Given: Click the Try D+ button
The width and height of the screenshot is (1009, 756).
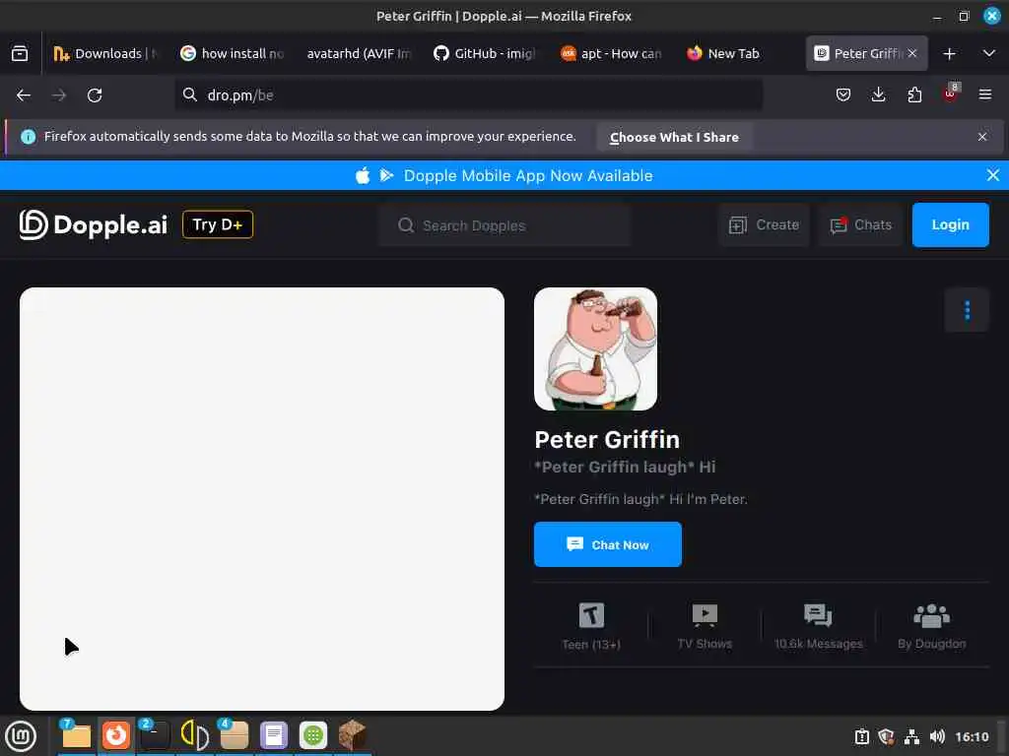Looking at the screenshot, I should coord(218,224).
